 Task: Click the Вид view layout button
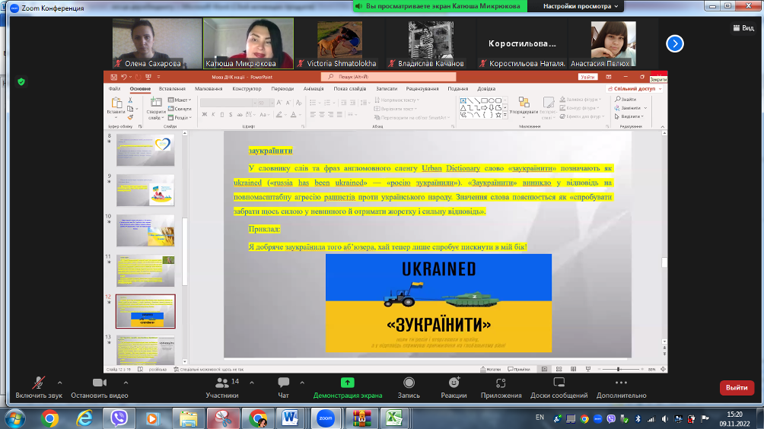(x=743, y=27)
